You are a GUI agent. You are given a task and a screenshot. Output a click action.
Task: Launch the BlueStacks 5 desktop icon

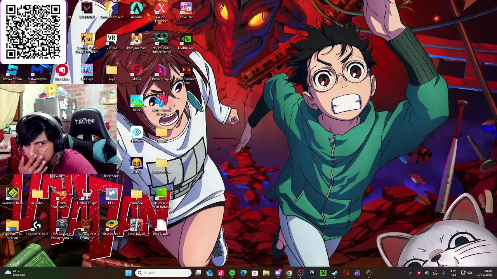coord(111,227)
